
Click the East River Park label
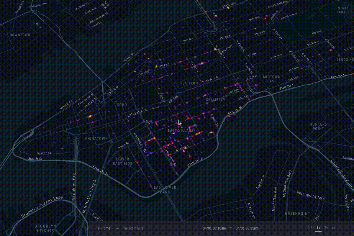(165, 190)
